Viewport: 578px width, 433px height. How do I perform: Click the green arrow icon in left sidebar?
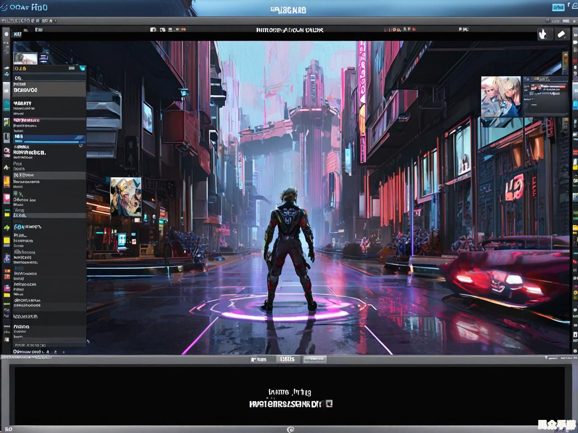point(7,228)
